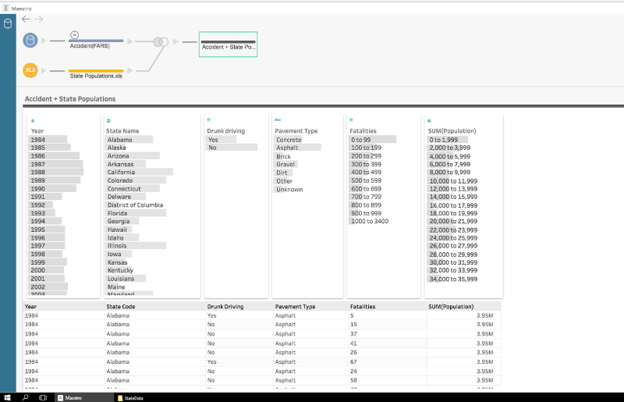Select the blue database input node
Viewport: 624px width, 402px height.
30,41
